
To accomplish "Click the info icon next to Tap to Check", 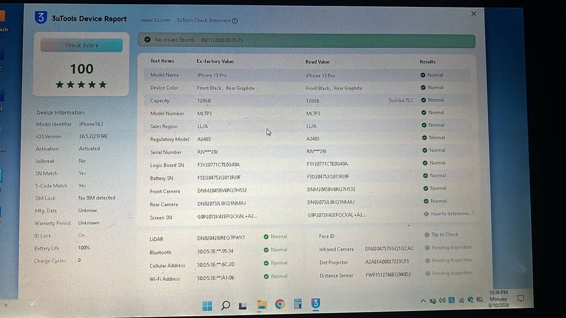I will 427,235.
